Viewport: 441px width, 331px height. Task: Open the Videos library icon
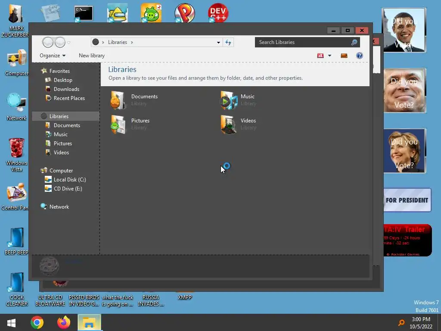click(228, 124)
